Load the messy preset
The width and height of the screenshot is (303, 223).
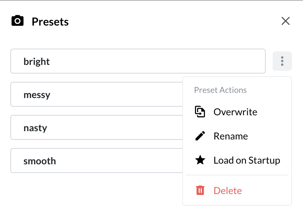point(97,94)
